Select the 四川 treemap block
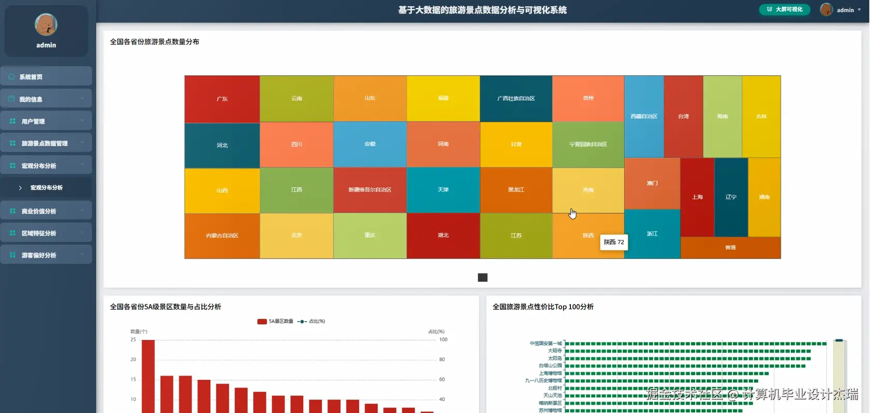The image size is (870, 413). point(297,144)
